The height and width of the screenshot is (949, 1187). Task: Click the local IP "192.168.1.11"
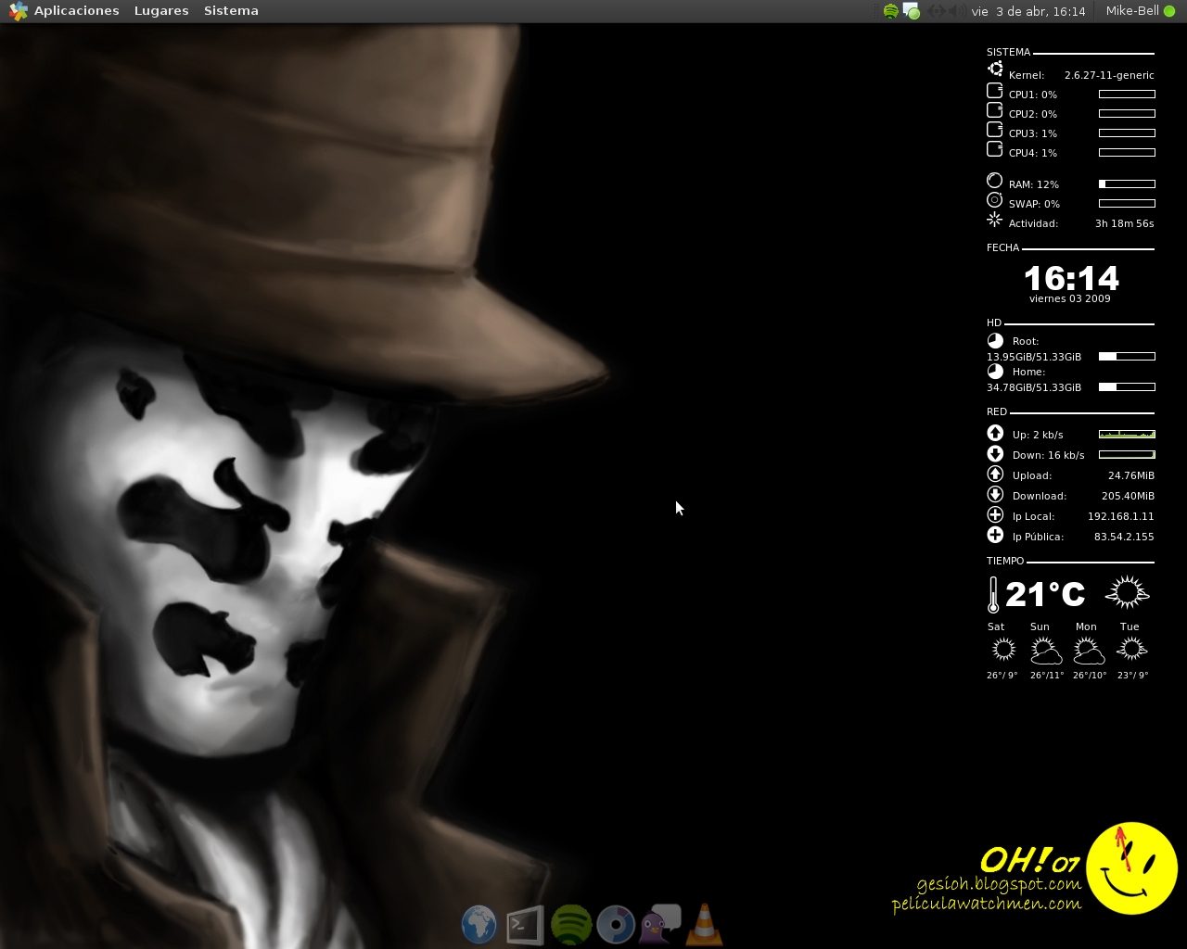click(1120, 516)
